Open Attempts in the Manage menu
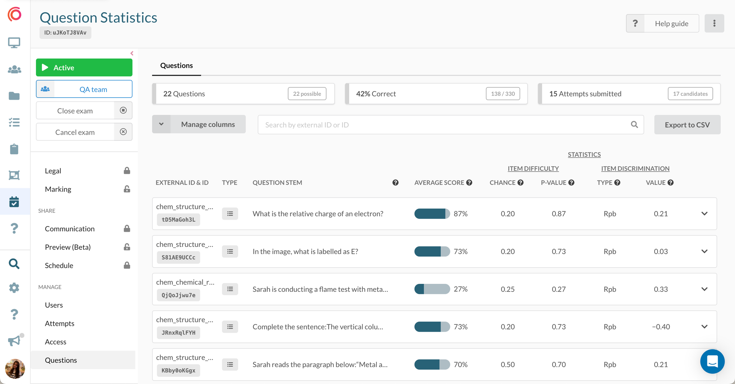This screenshot has height=384, width=735. (60, 323)
